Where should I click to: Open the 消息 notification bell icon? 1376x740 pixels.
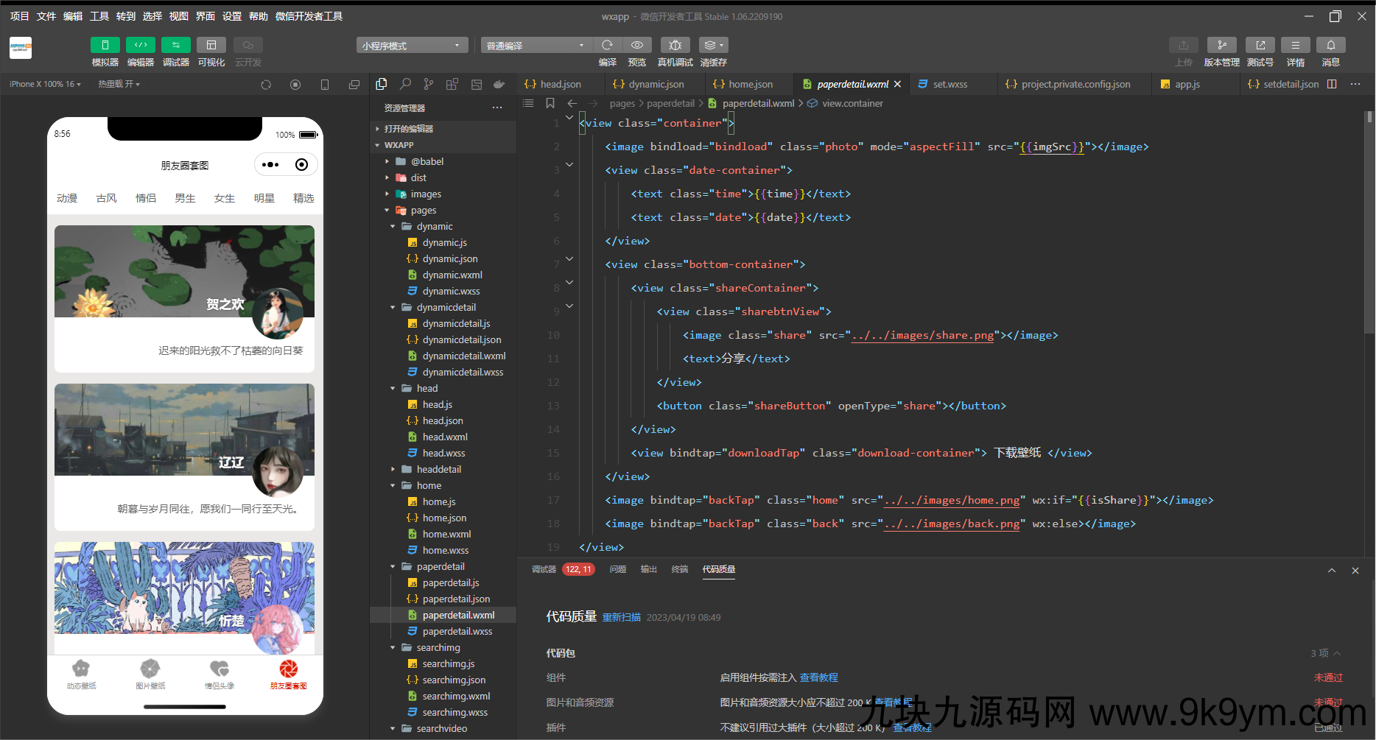[x=1330, y=46]
